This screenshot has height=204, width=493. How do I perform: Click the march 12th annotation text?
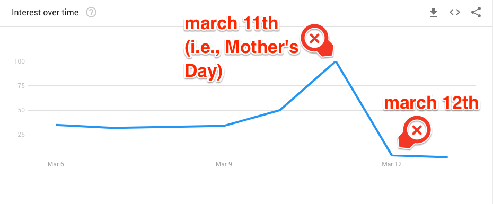pos(431,103)
